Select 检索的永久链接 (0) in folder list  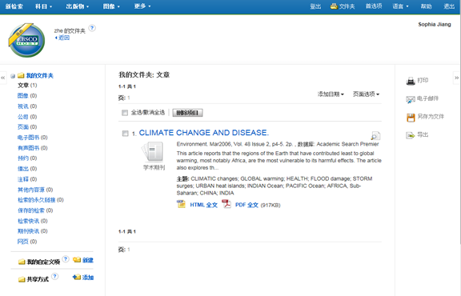[41, 200]
